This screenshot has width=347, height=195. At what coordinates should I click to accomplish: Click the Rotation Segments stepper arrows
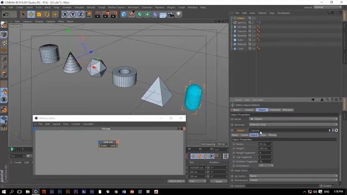tap(272, 161)
